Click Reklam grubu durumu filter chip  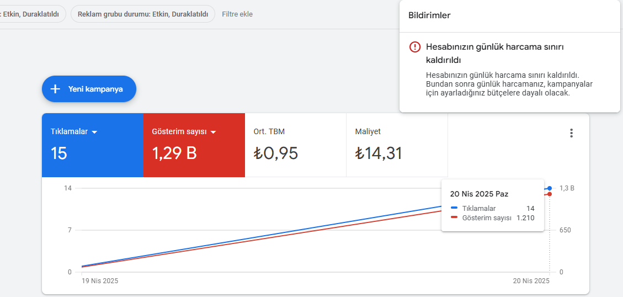(142, 14)
